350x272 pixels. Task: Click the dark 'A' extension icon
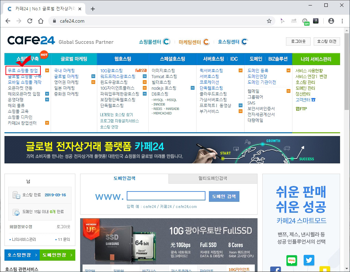click(x=316, y=21)
